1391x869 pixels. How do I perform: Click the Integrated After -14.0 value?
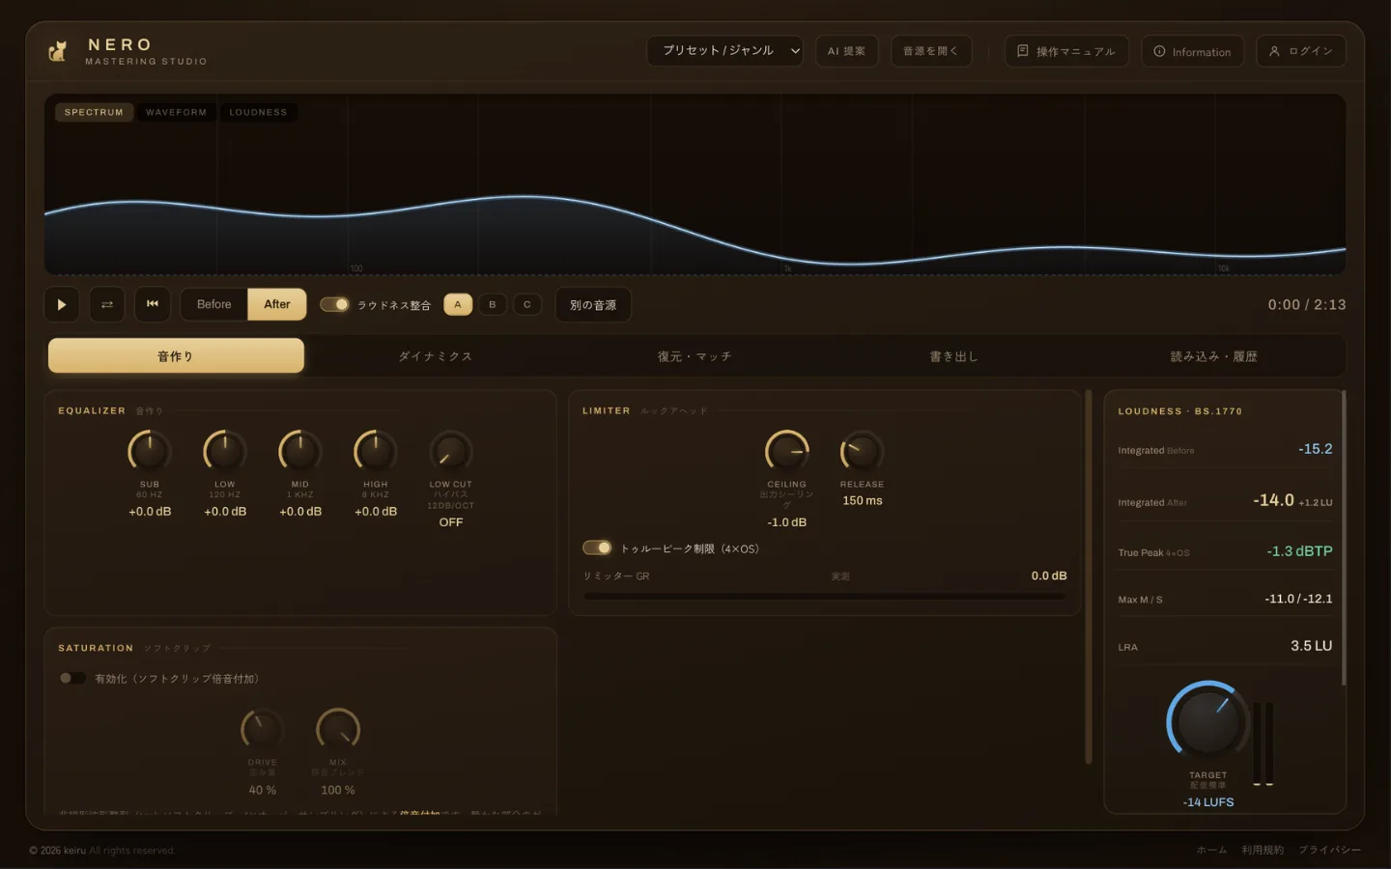pyautogui.click(x=1273, y=500)
